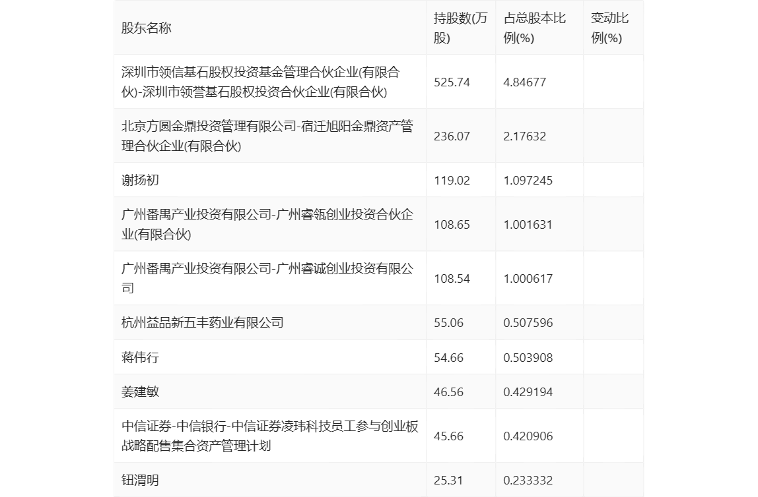Viewport: 758px width, 497px height.
Task: Click the 持股数(万股) column header
Action: pos(461,28)
